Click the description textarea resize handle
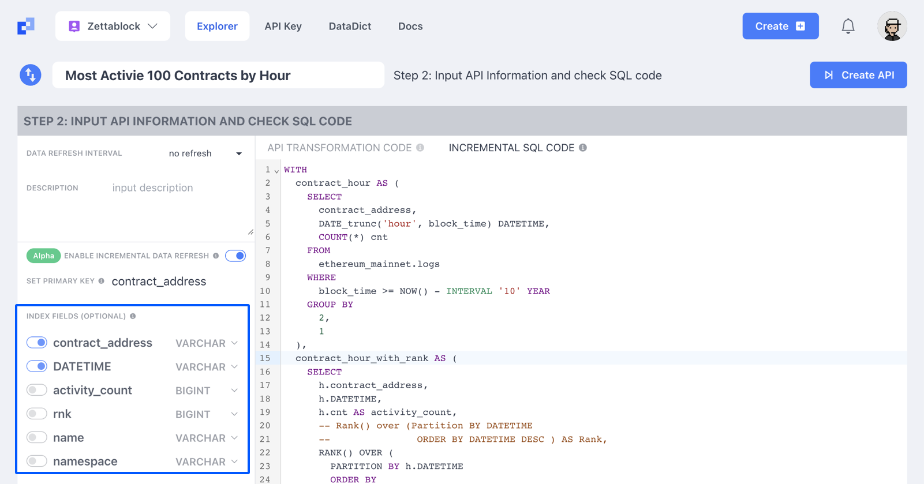Screen dimensions: 924x484 click(x=250, y=232)
